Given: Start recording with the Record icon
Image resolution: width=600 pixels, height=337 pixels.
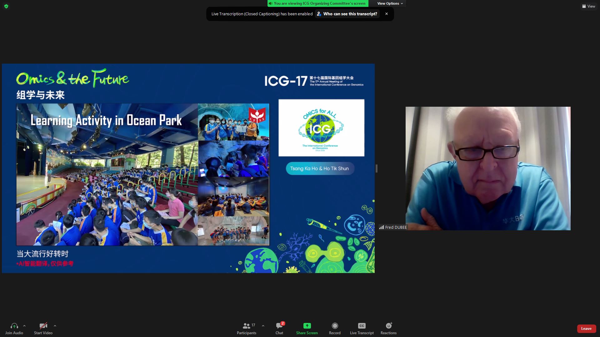Looking at the screenshot, I should pyautogui.click(x=335, y=326).
